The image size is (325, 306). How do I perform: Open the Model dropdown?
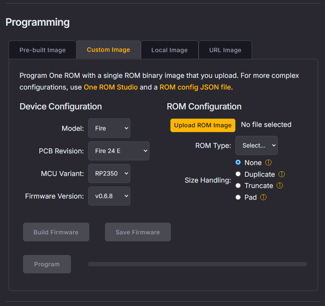point(109,128)
